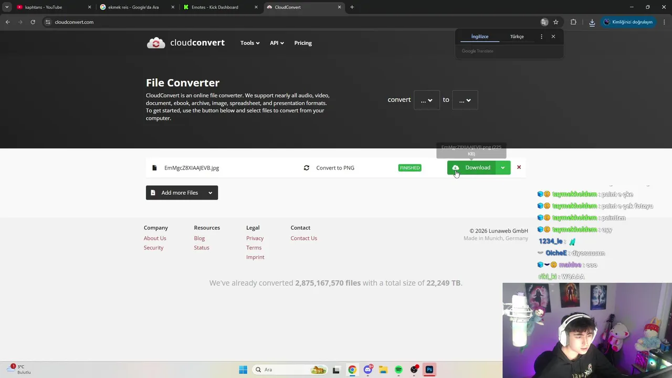Click the Windows taskbar search box
The height and width of the screenshot is (378, 672).
(289, 370)
